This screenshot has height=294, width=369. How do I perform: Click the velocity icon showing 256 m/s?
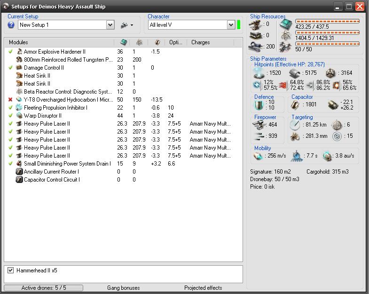tap(258, 156)
